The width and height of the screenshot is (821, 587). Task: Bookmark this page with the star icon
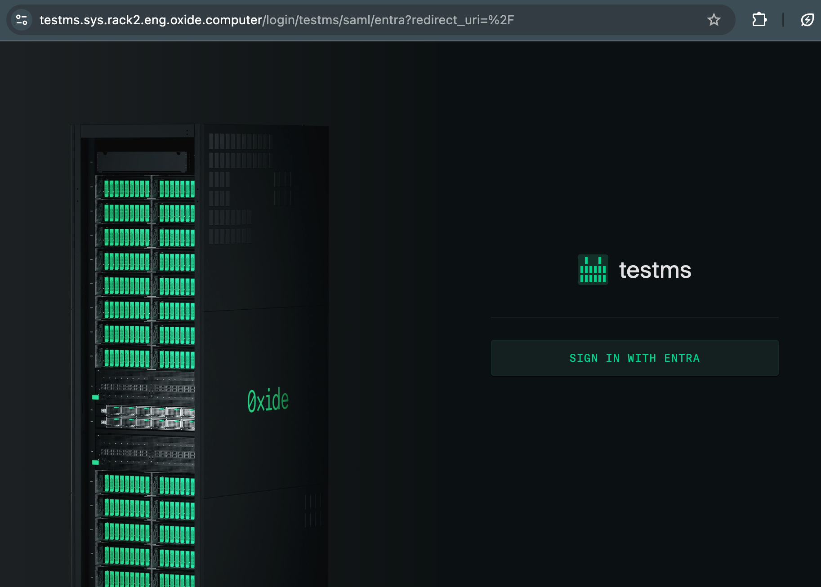(x=714, y=20)
